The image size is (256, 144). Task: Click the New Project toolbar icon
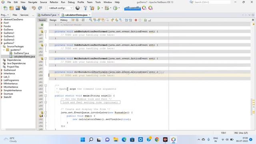click(x=12, y=8)
